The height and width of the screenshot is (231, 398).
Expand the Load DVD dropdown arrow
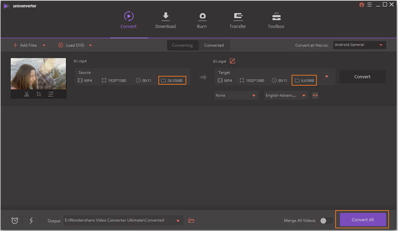pos(90,45)
